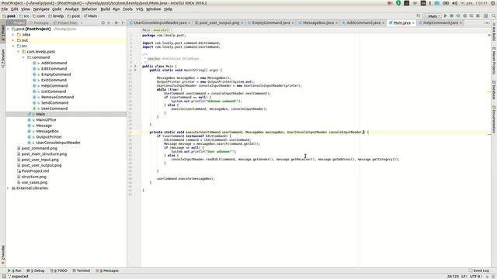Select EditCommand in project tree
The image size is (497, 279).
54,69
